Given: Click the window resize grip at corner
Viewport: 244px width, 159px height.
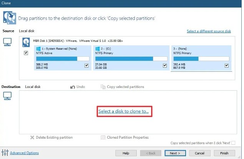Looking at the screenshot, I should (239, 157).
